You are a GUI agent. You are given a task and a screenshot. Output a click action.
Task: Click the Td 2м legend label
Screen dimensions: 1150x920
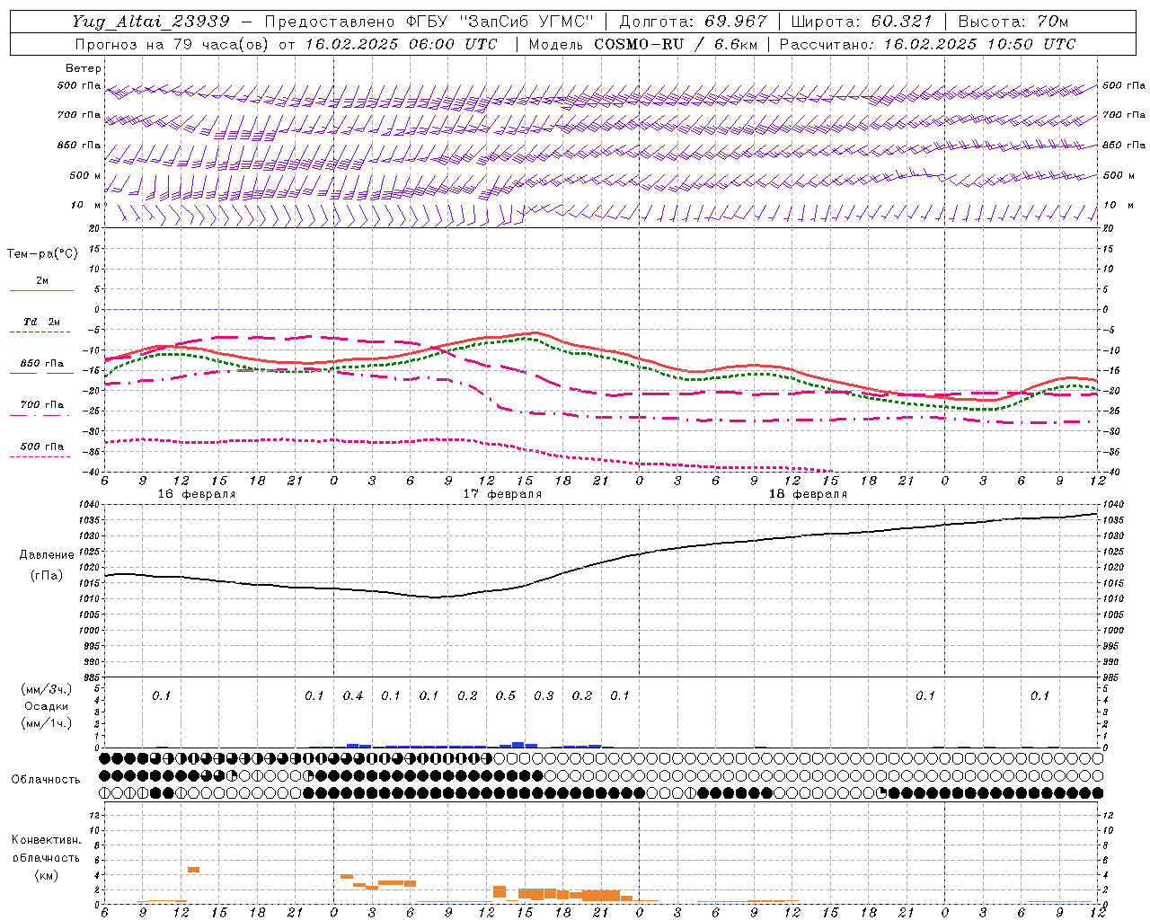tap(41, 322)
